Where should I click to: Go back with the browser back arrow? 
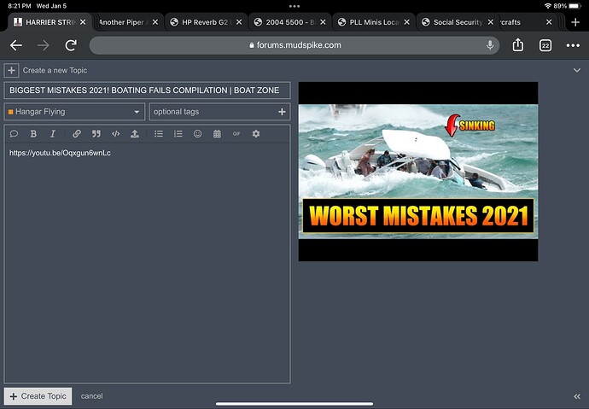[x=16, y=45]
